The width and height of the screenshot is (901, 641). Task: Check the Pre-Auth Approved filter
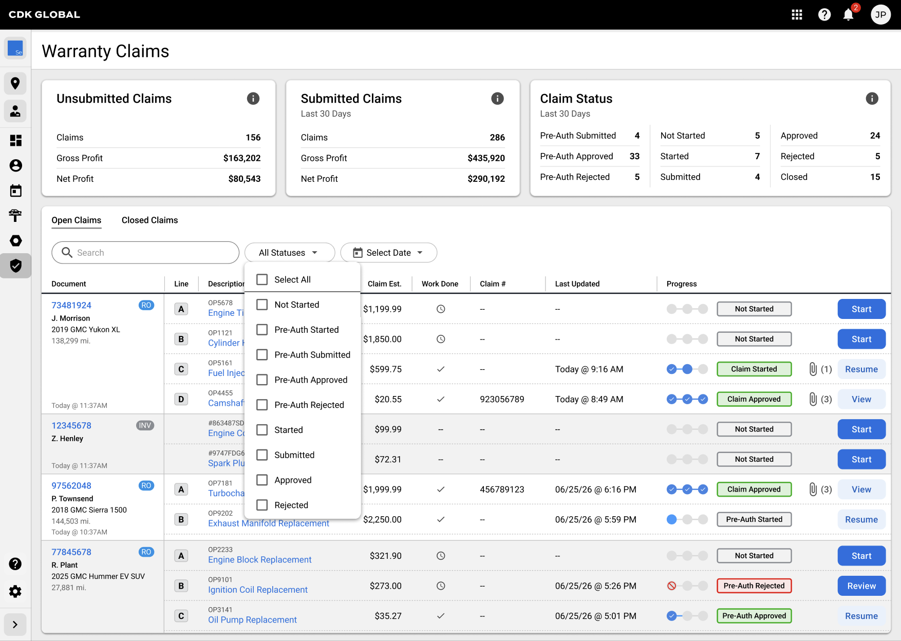[262, 380]
